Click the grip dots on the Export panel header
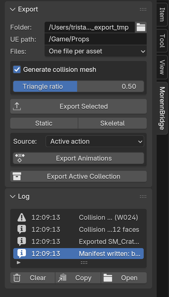The width and height of the screenshot is (169, 297). 143,9
